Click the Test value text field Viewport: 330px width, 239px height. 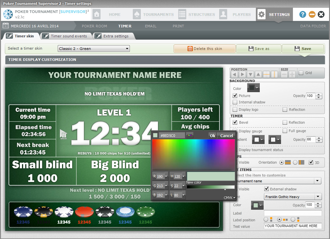tap(293, 226)
